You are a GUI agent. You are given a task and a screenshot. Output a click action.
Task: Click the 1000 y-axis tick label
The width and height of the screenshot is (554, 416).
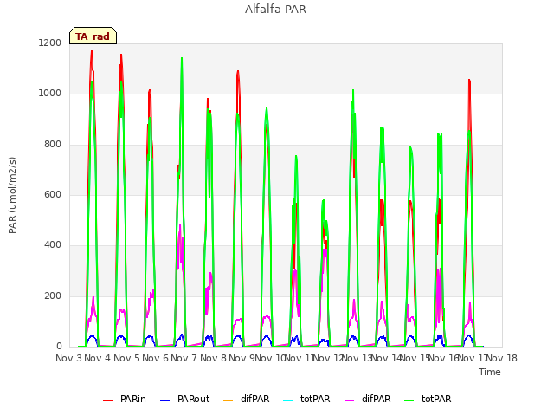pos(50,94)
